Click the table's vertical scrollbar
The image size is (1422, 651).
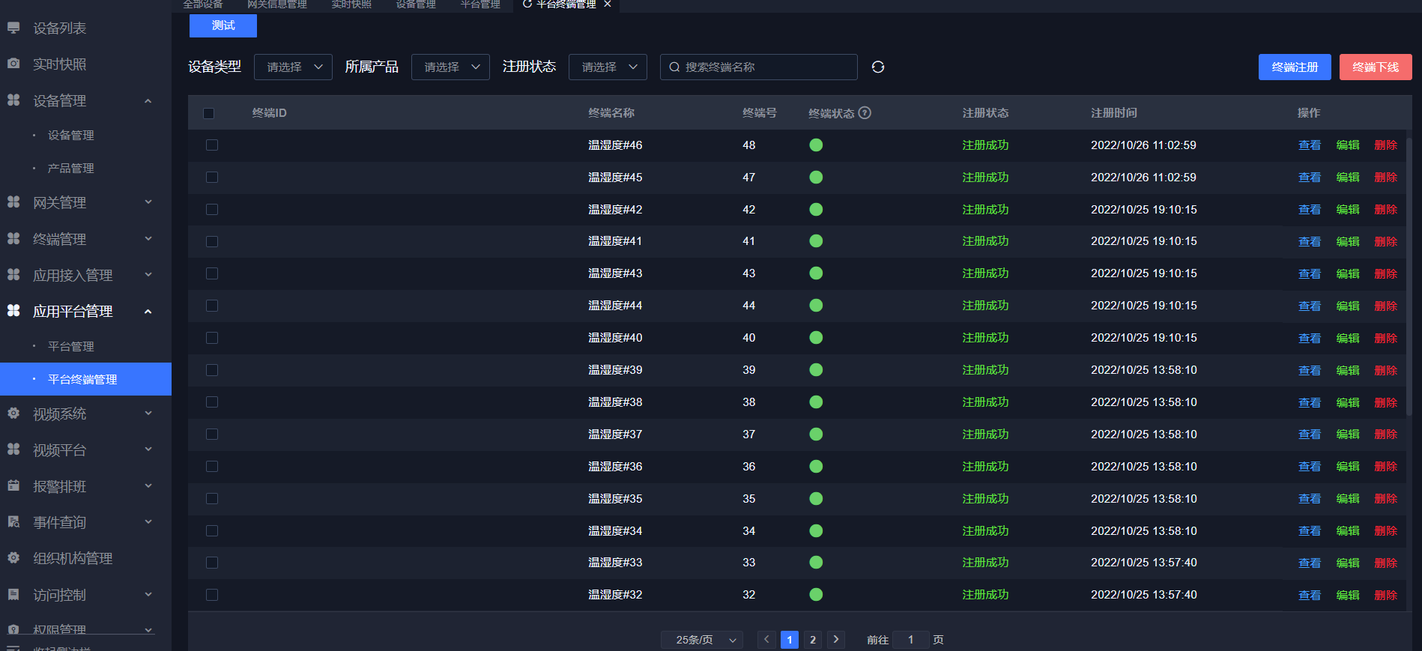(1409, 277)
